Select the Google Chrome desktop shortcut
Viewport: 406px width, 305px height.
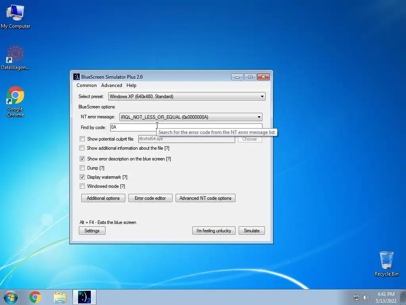click(x=15, y=101)
